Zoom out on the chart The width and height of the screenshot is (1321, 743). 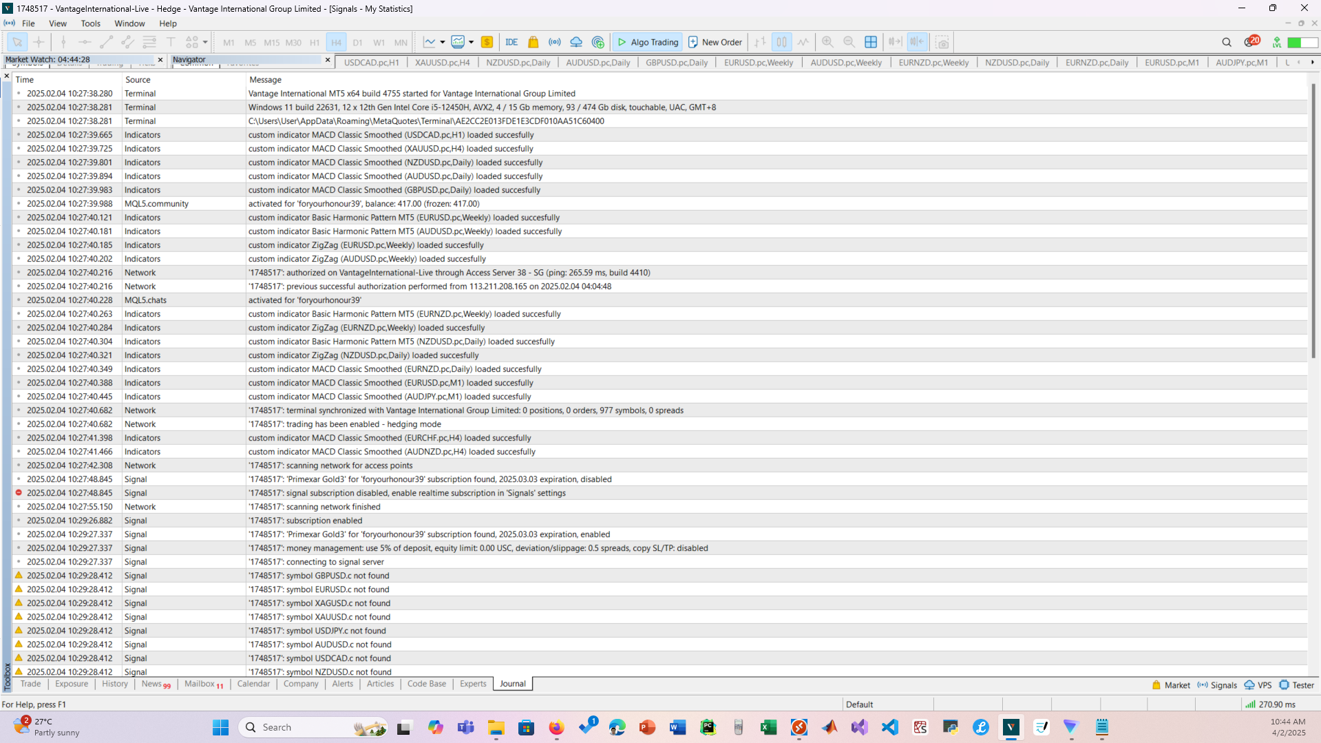click(849, 42)
